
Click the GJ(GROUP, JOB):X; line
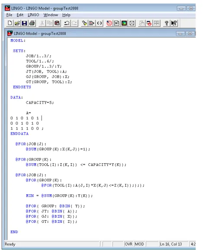click(48, 77)
